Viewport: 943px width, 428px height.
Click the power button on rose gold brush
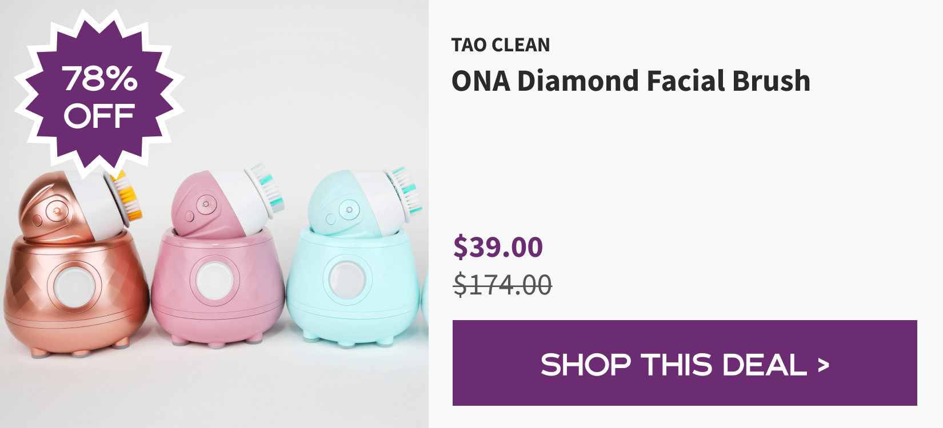pyautogui.click(x=57, y=211)
